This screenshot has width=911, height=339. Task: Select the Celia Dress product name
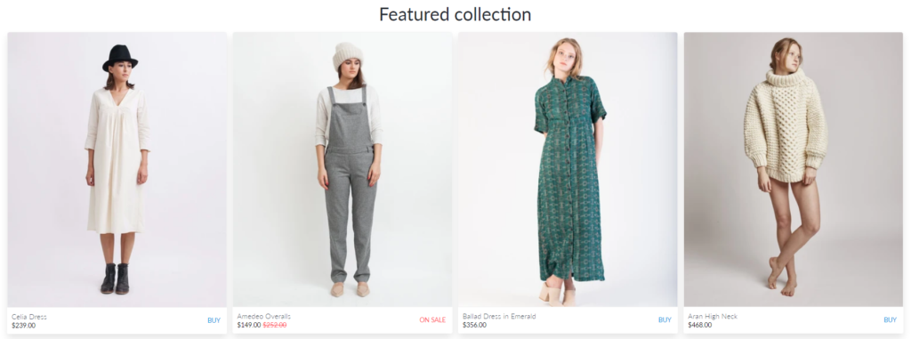[x=29, y=317]
